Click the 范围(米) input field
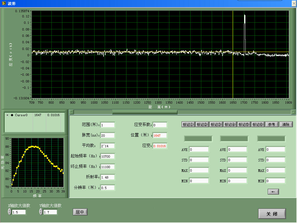The width and height of the screenshot is (297, 223). 107,125
